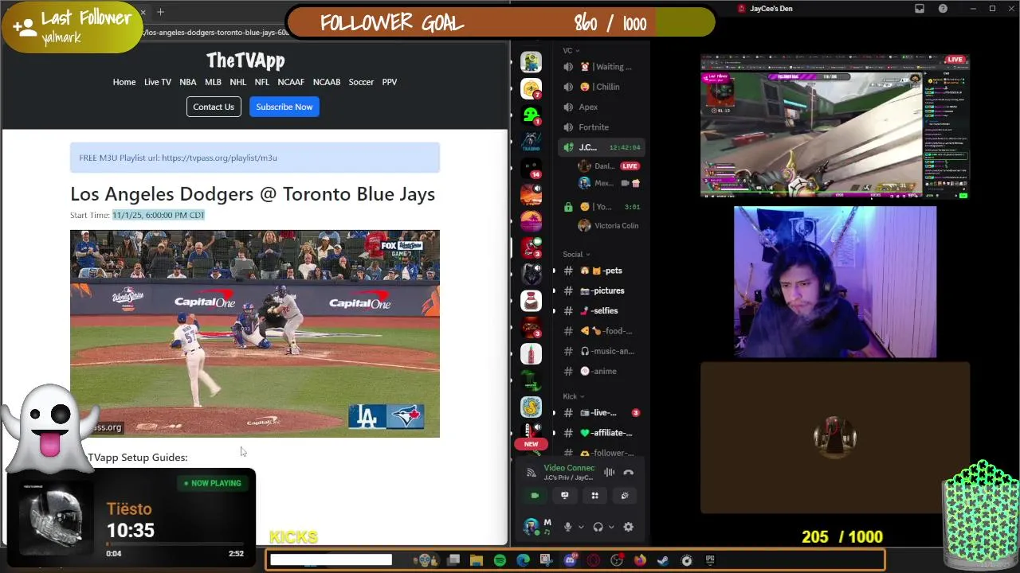The width and height of the screenshot is (1020, 573).
Task: Click the Dodgers vs Blue Jays video player
Action: point(255,333)
